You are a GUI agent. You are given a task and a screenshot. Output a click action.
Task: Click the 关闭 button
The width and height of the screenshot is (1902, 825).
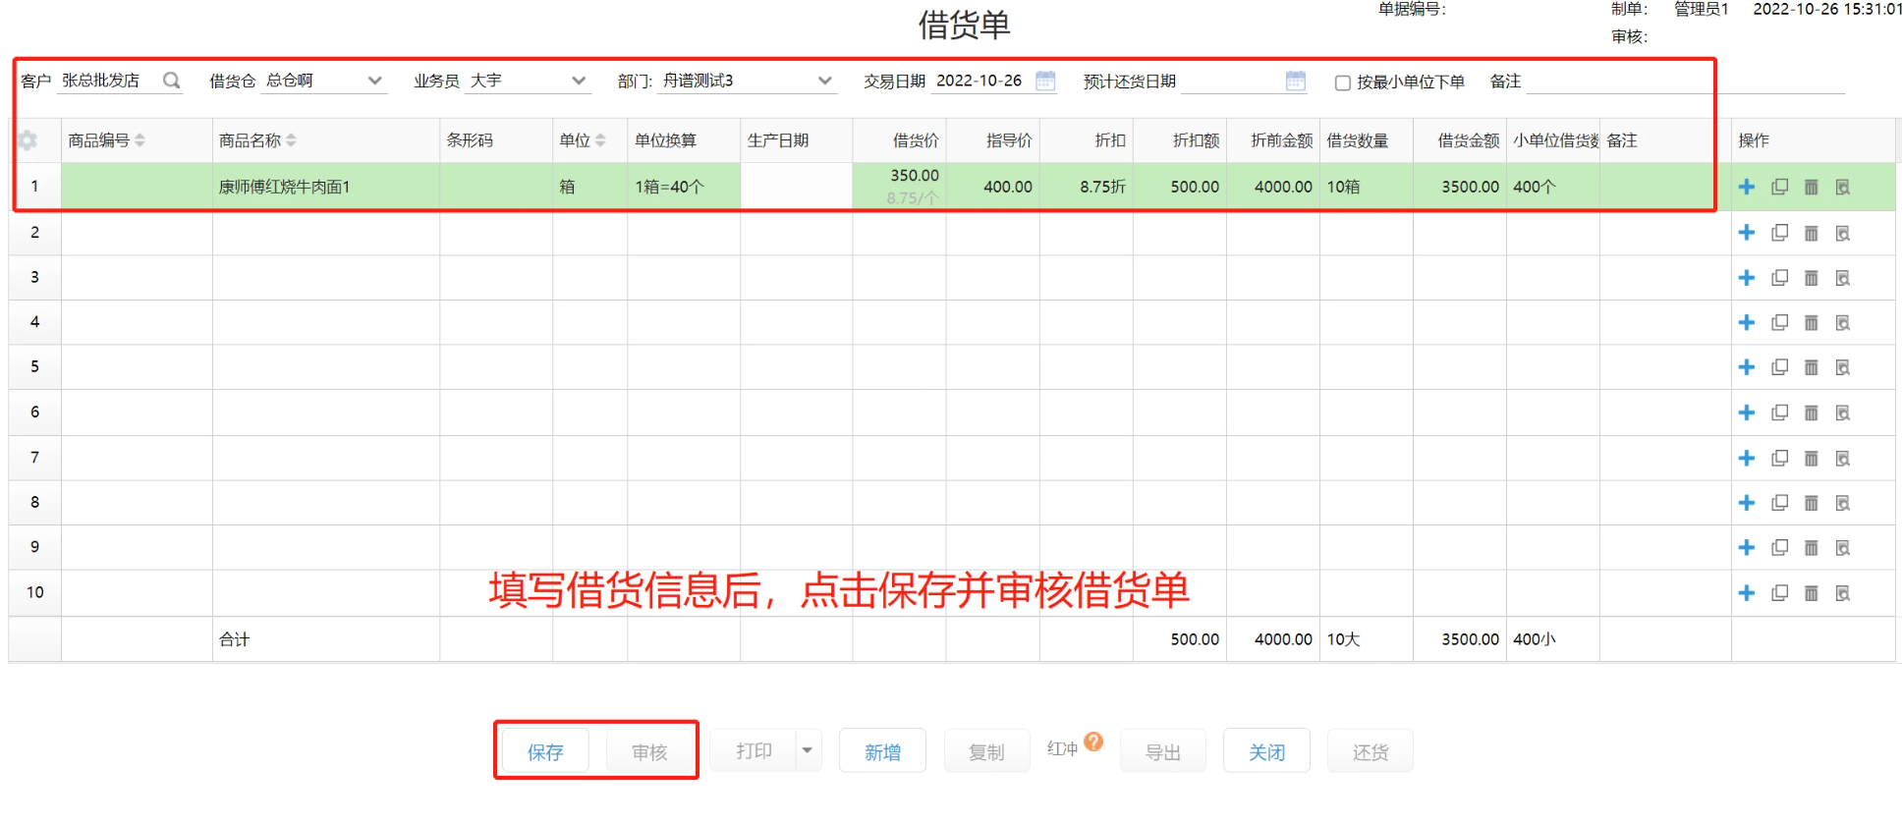click(1266, 752)
